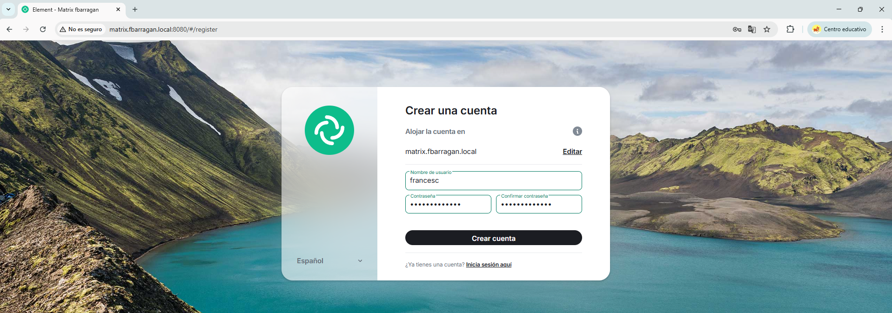This screenshot has height=313, width=892.
Task: Edit the homeserver via Editar link
Action: [x=572, y=152]
